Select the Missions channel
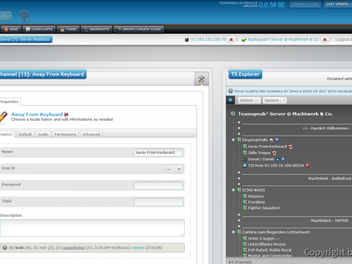 (x=256, y=196)
